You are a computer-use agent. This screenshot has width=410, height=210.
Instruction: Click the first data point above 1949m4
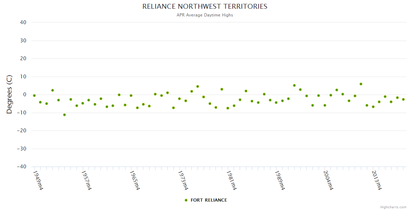coord(34,96)
